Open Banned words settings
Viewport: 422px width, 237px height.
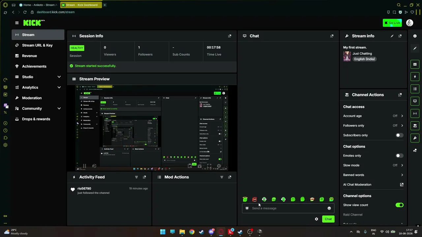[373, 175]
